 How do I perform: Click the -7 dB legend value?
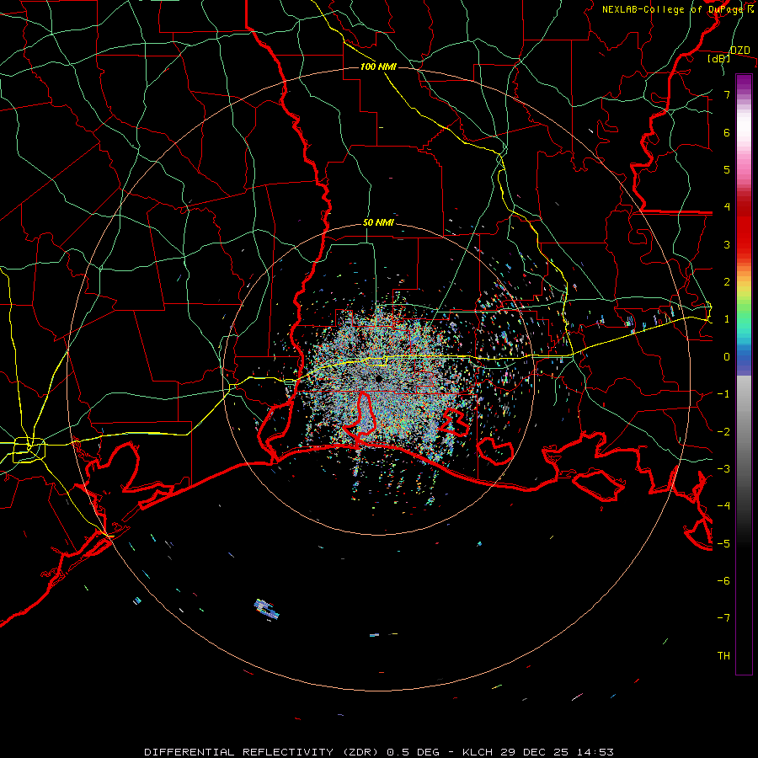coord(723,618)
